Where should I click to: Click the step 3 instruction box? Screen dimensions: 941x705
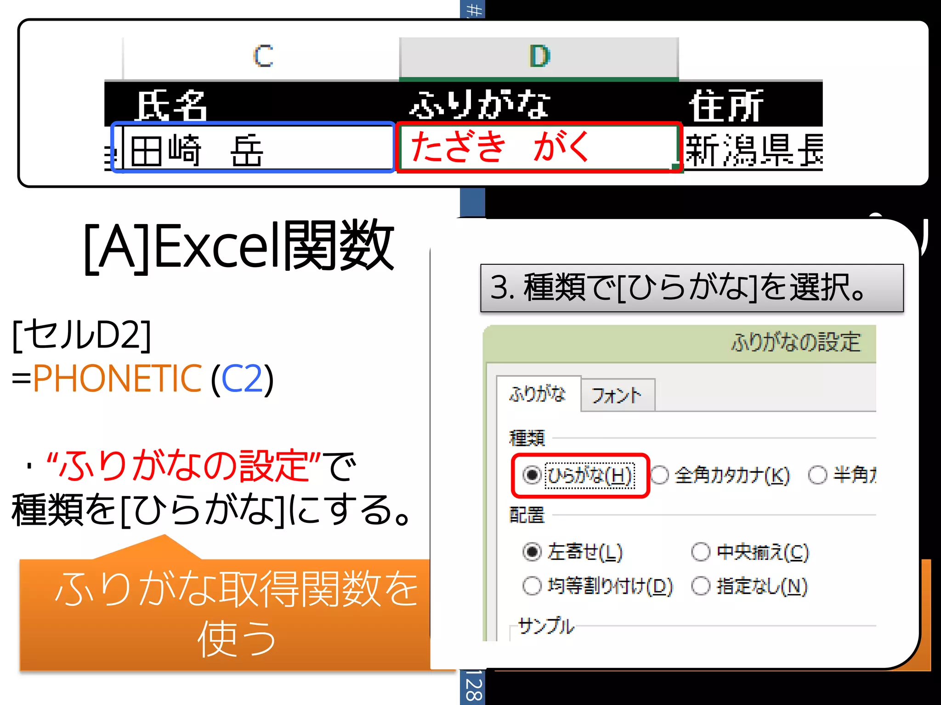(692, 288)
